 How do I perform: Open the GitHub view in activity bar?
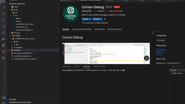click(3, 45)
